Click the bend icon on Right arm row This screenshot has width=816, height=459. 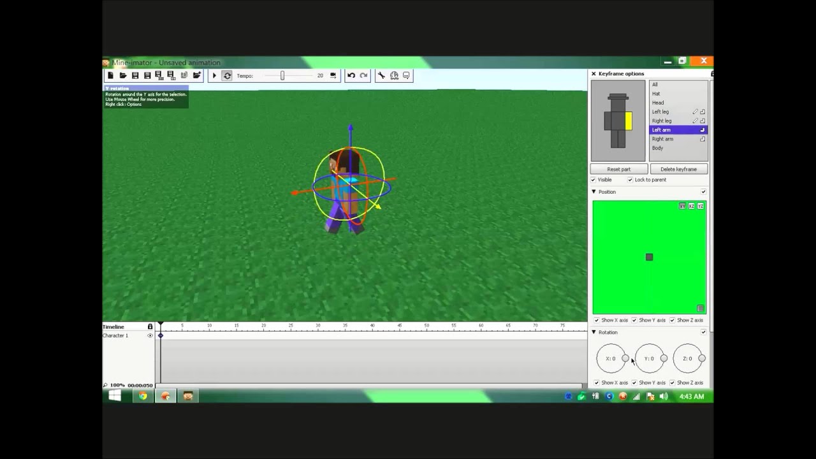[703, 139]
